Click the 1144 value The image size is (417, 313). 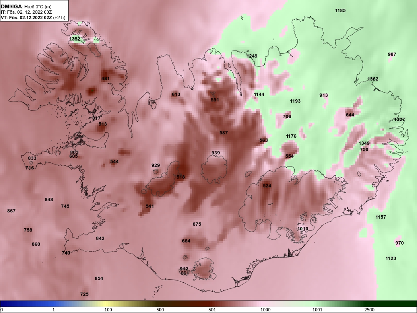259,94
